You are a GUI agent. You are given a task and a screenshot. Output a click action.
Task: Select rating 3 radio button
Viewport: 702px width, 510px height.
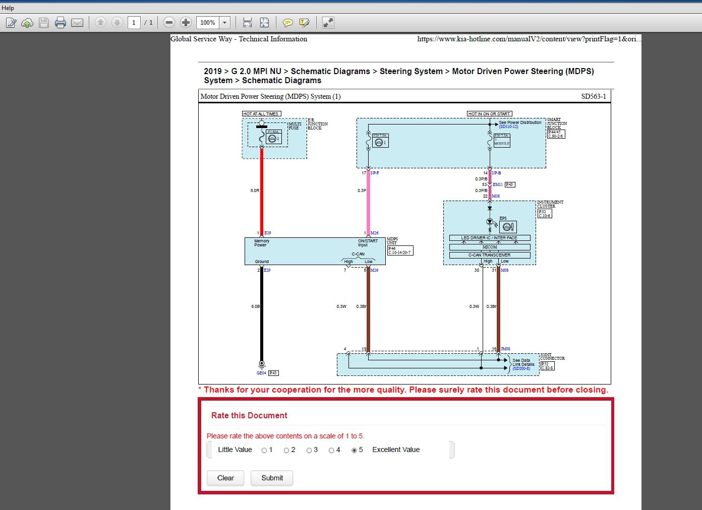pos(309,451)
